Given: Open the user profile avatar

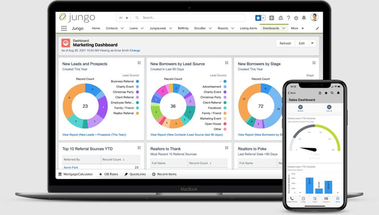Looking at the screenshot, I should [x=314, y=17].
